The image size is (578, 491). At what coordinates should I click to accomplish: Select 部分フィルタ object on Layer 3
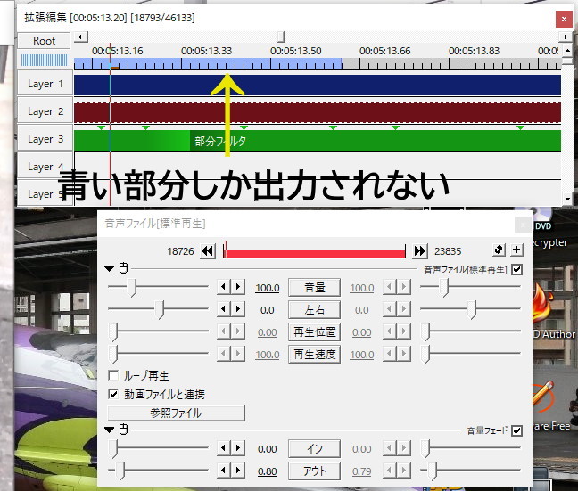click(x=318, y=140)
